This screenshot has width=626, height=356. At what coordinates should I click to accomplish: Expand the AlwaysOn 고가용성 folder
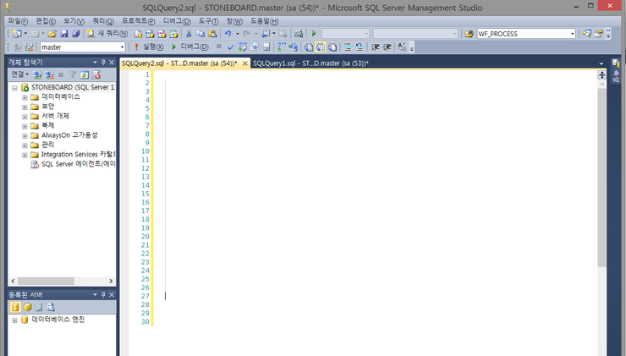coord(25,135)
